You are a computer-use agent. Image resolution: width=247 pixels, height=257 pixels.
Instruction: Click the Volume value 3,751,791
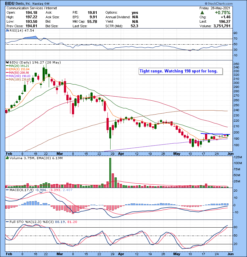coord(222,26)
